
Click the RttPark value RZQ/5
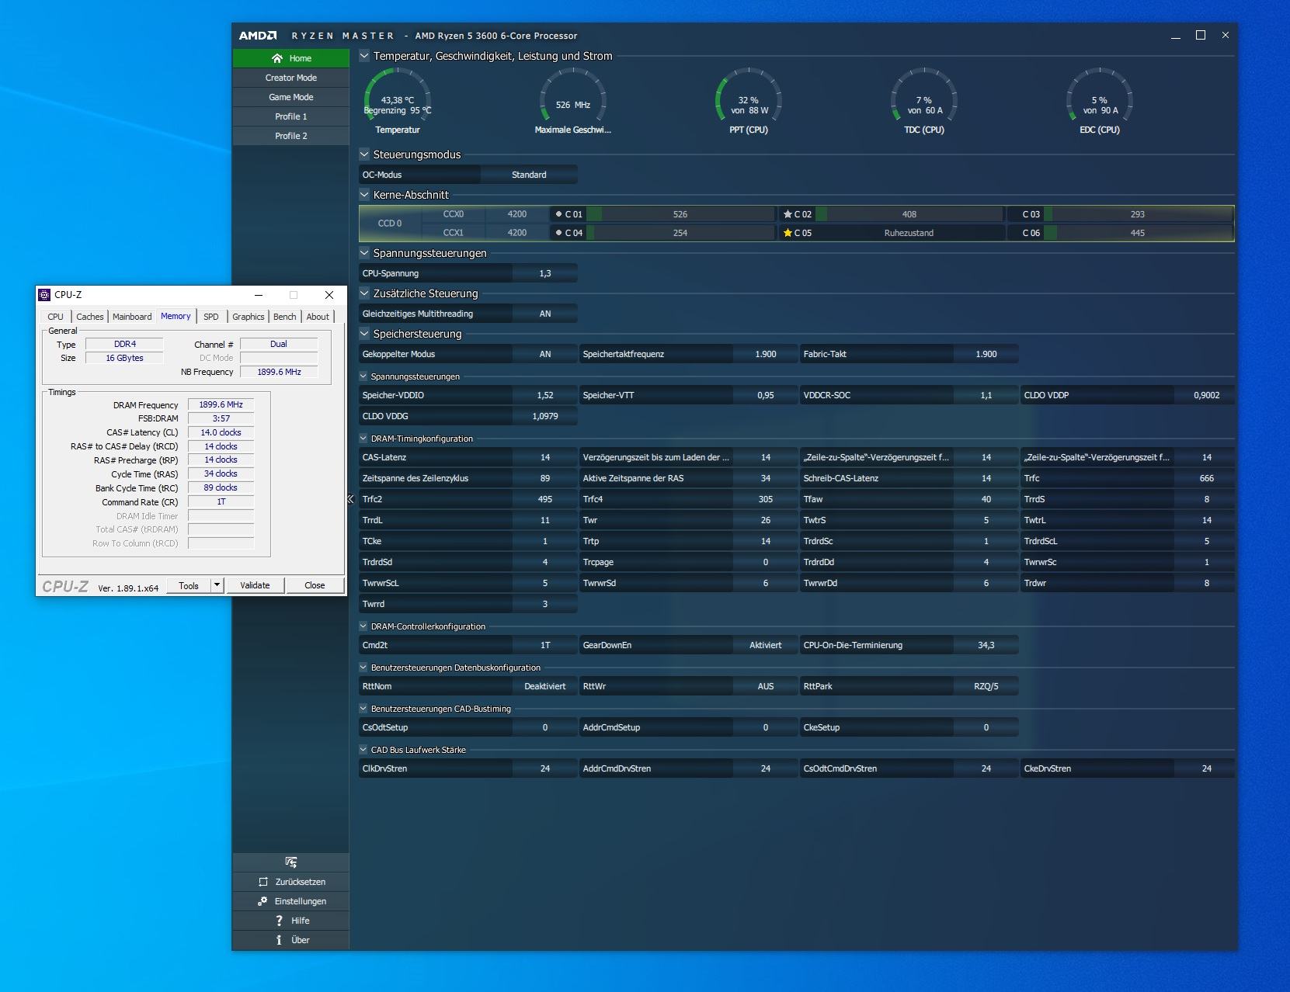986,686
